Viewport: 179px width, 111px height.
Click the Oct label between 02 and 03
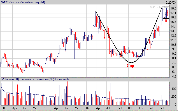pos(120,108)
